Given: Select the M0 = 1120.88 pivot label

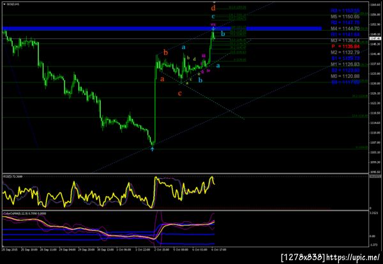Looking at the screenshot, I should tap(345, 76).
